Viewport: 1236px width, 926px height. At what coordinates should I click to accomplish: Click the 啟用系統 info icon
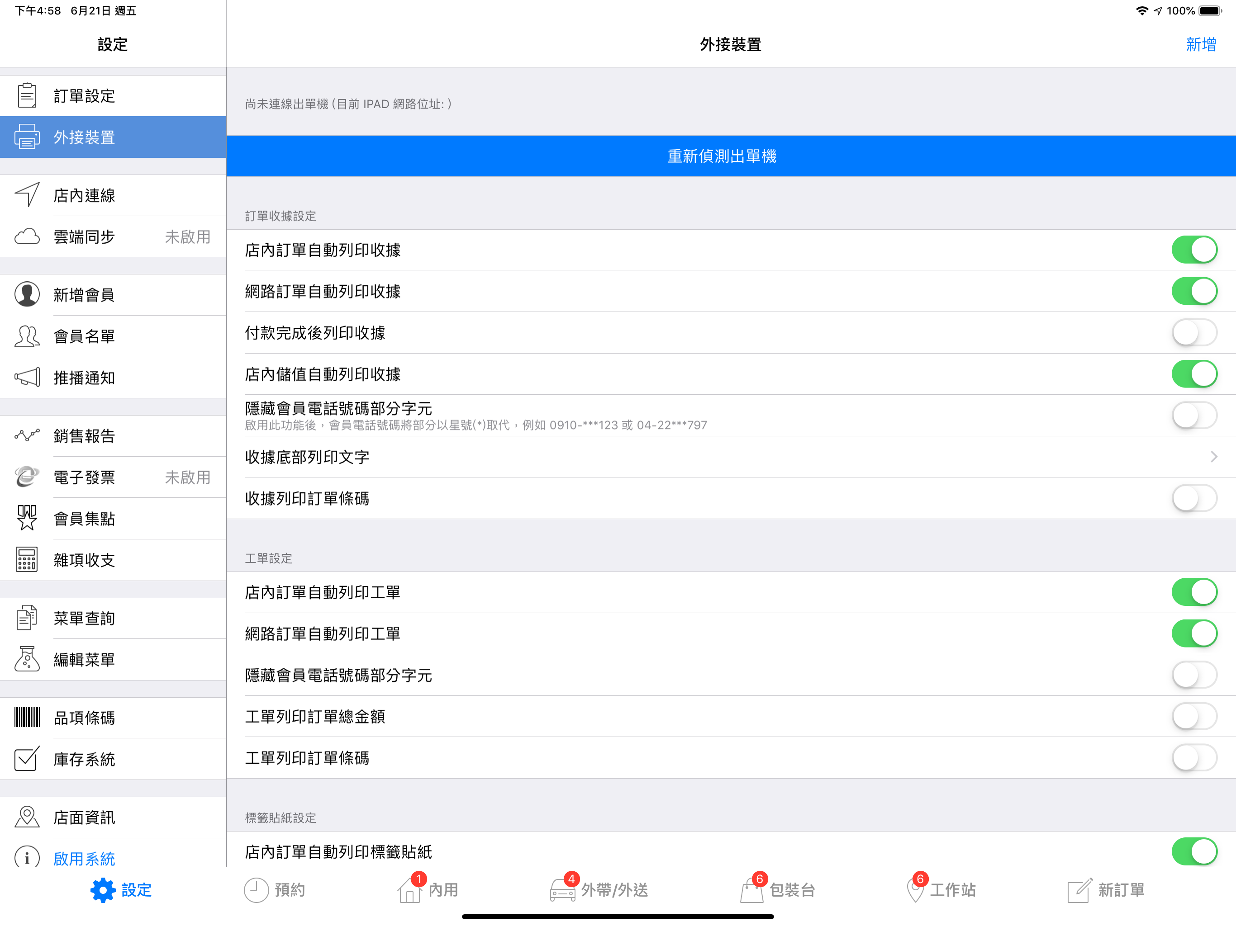[27, 857]
